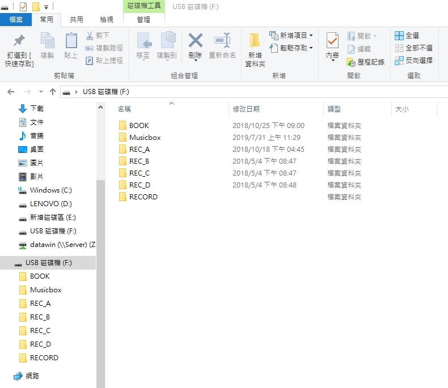
Task: Open the File (檔案) tab
Action: click(16, 20)
